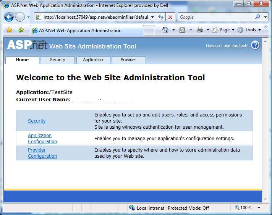Follow the Security link in the table
This screenshot has width=272, height=215.
click(37, 121)
